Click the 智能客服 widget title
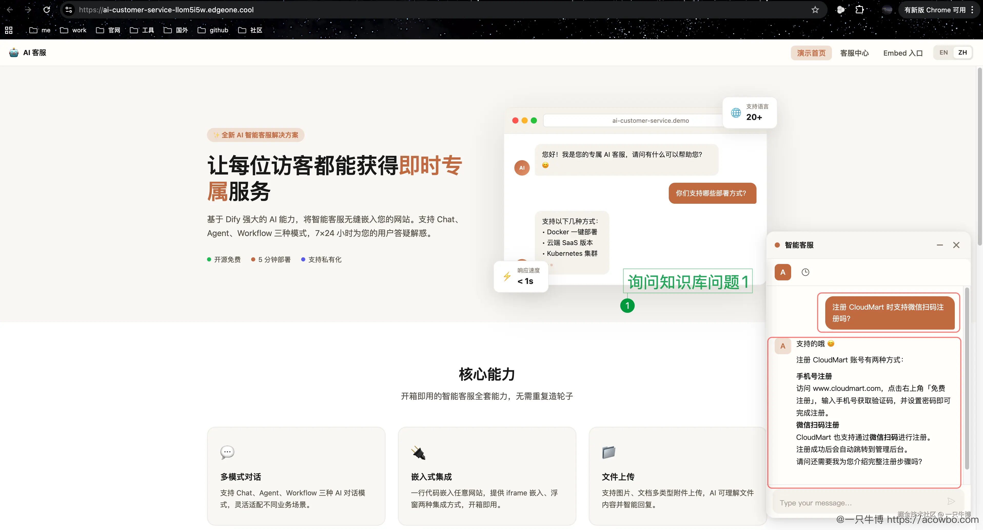Viewport: 983px width, 530px height. point(799,245)
